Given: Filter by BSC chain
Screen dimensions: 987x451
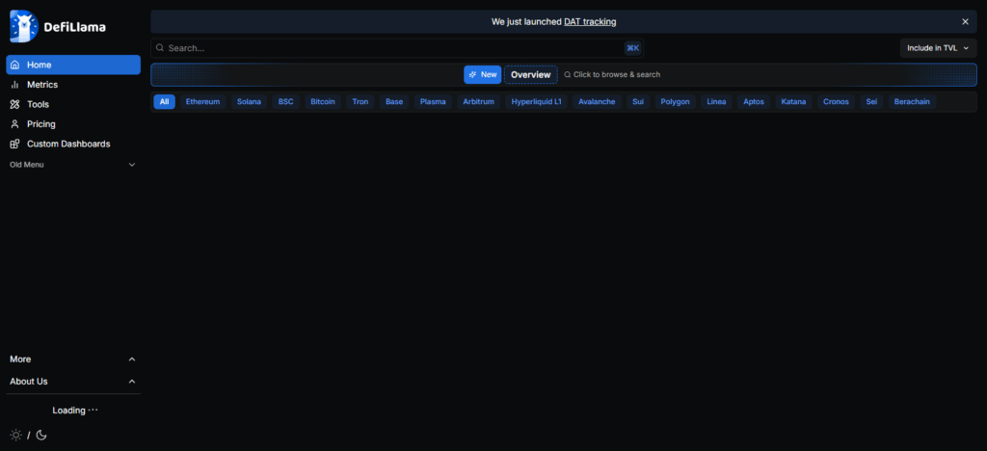Looking at the screenshot, I should click(285, 101).
